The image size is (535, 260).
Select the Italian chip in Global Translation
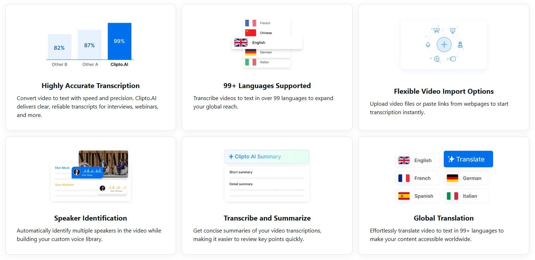coord(466,196)
